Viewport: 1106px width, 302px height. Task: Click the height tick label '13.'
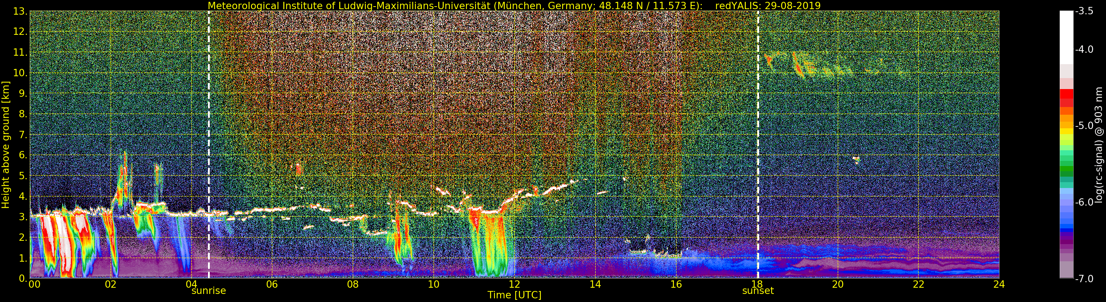[x=20, y=11]
